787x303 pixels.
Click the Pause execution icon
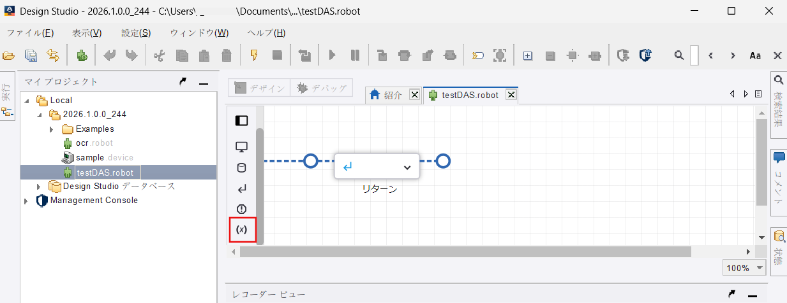click(355, 55)
